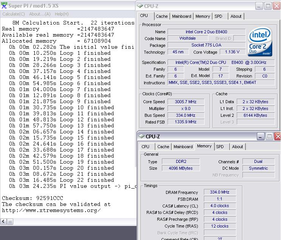The height and width of the screenshot is (240, 281).
Task: Open the Calculate(C) menu in Super PI
Action: point(14,14)
